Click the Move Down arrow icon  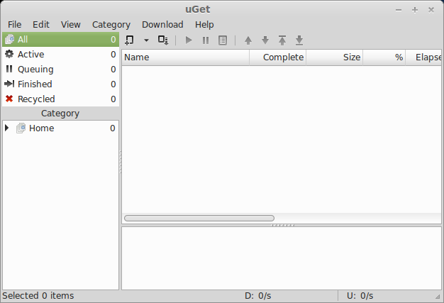click(x=265, y=40)
